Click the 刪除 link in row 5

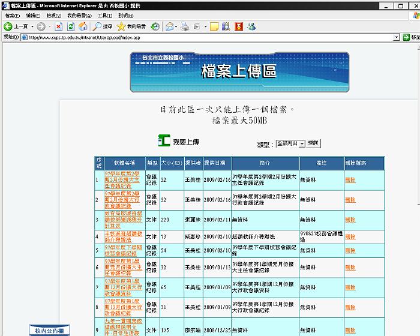click(350, 250)
